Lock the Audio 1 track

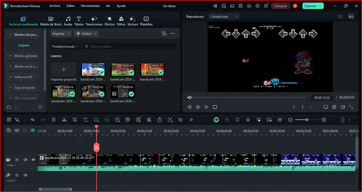(17, 175)
